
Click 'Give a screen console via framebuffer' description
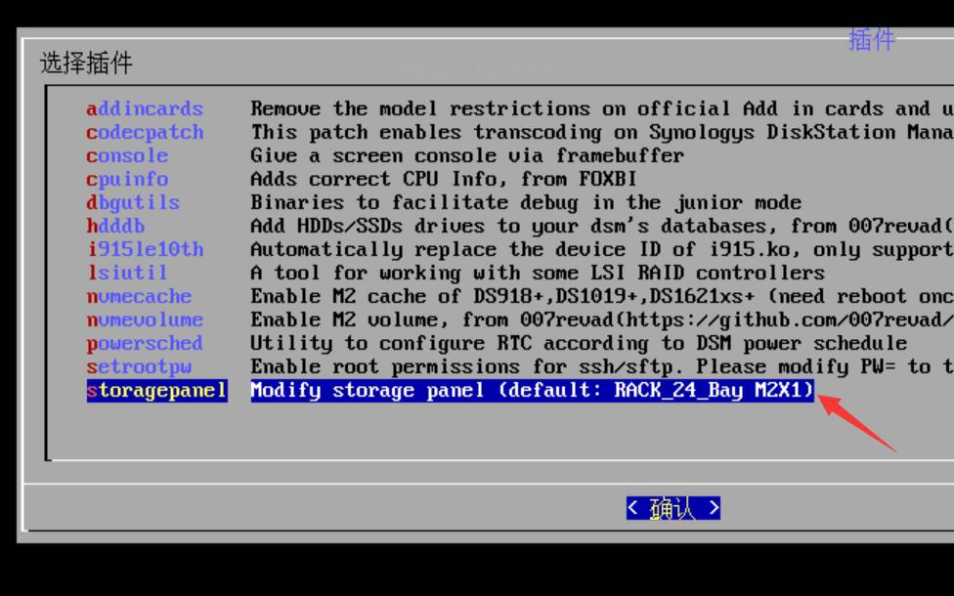[467, 155]
